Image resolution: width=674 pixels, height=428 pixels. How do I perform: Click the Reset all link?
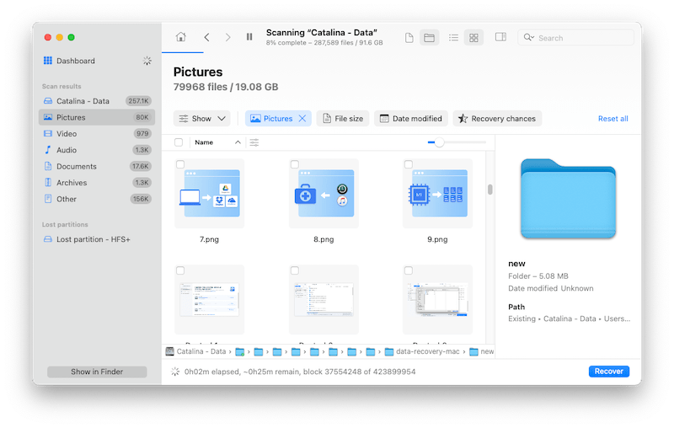coord(612,119)
